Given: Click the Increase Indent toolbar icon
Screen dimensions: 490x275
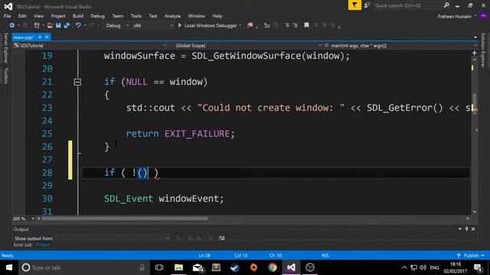Looking at the screenshot, I should coord(295,25).
